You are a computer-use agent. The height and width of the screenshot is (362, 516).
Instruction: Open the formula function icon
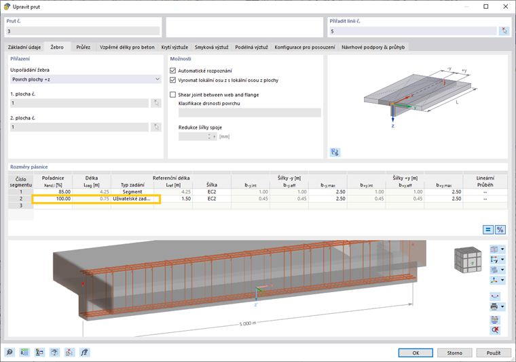coord(85,353)
